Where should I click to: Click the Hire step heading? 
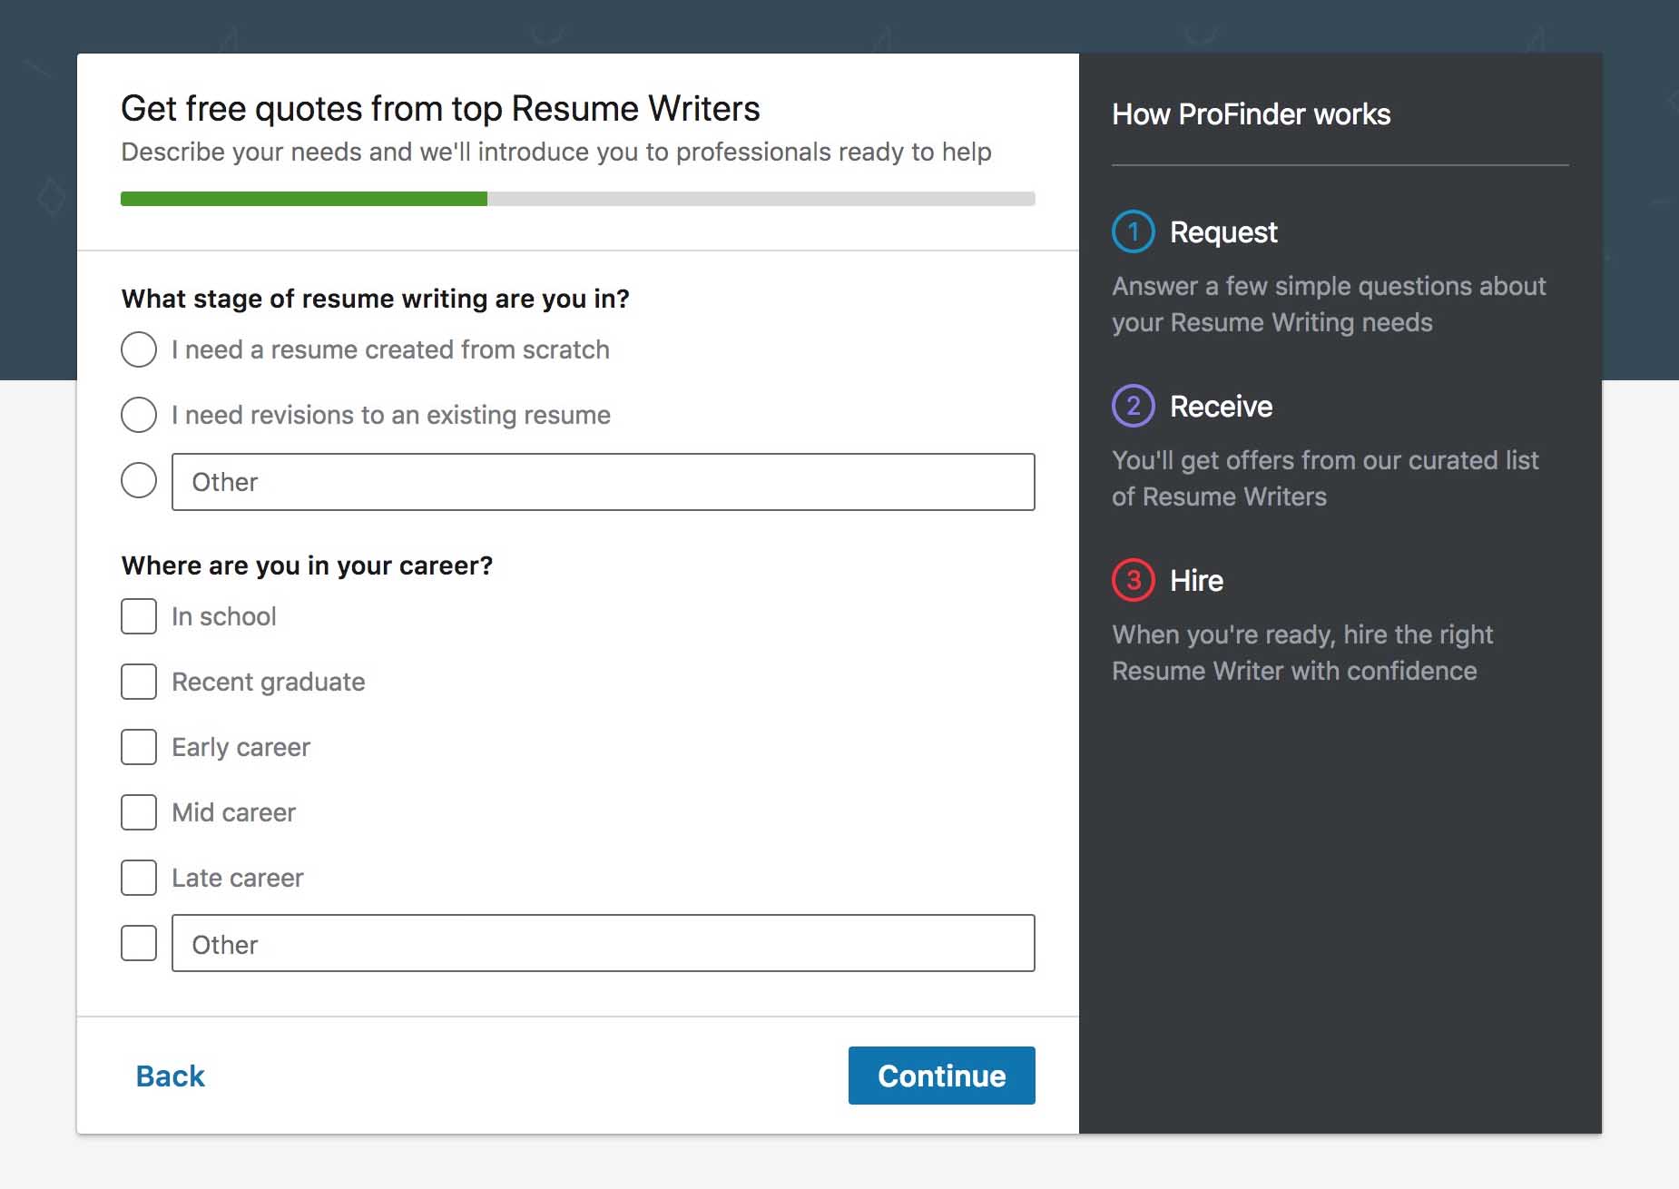click(1196, 581)
